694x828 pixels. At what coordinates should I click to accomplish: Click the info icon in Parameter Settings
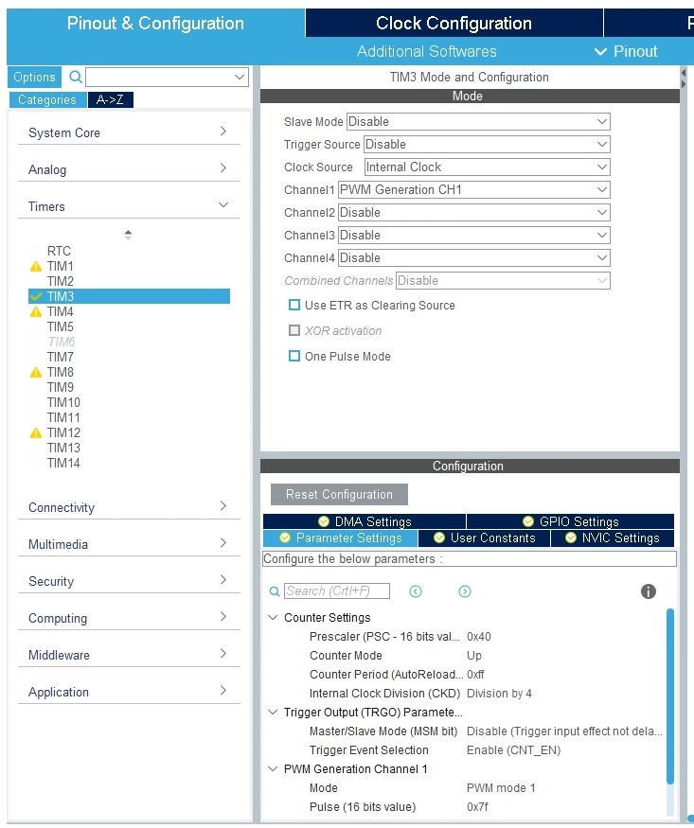coord(648,591)
